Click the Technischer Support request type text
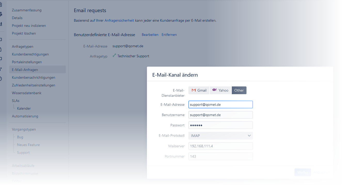 133,56
